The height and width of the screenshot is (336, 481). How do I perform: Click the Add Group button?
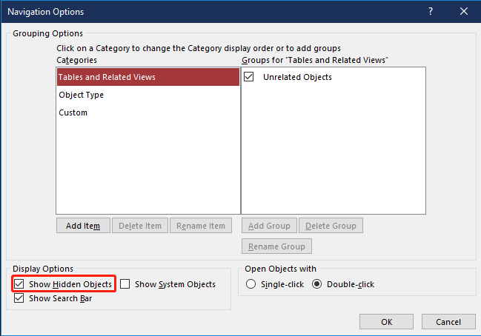pyautogui.click(x=269, y=226)
